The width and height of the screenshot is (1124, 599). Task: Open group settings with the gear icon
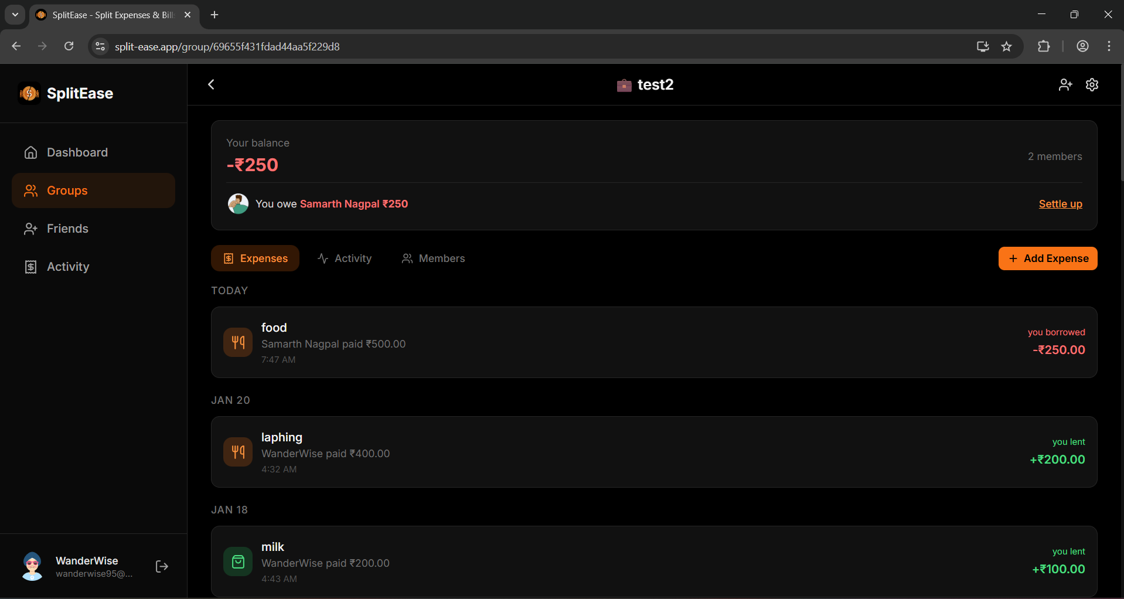click(1092, 84)
